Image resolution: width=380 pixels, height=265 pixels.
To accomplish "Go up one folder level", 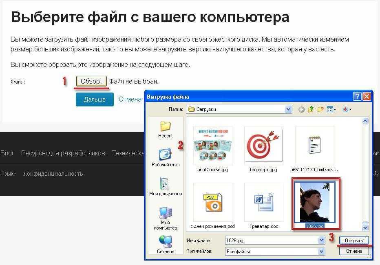I will (311, 109).
